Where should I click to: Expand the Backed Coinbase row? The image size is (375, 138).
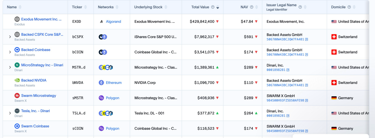(10, 52)
